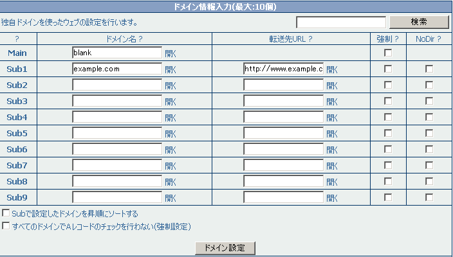Viewport: 453px width, 257px height.
Task: Open the 開く link for Sub6 forwarding URL
Action: click(x=332, y=150)
